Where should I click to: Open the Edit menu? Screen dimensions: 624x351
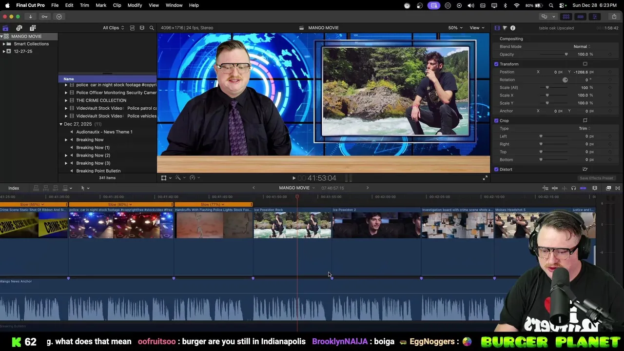coord(69,5)
